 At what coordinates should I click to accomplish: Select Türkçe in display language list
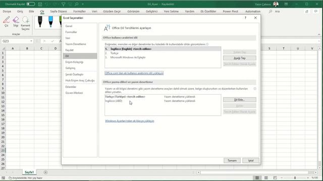(x=163, y=53)
